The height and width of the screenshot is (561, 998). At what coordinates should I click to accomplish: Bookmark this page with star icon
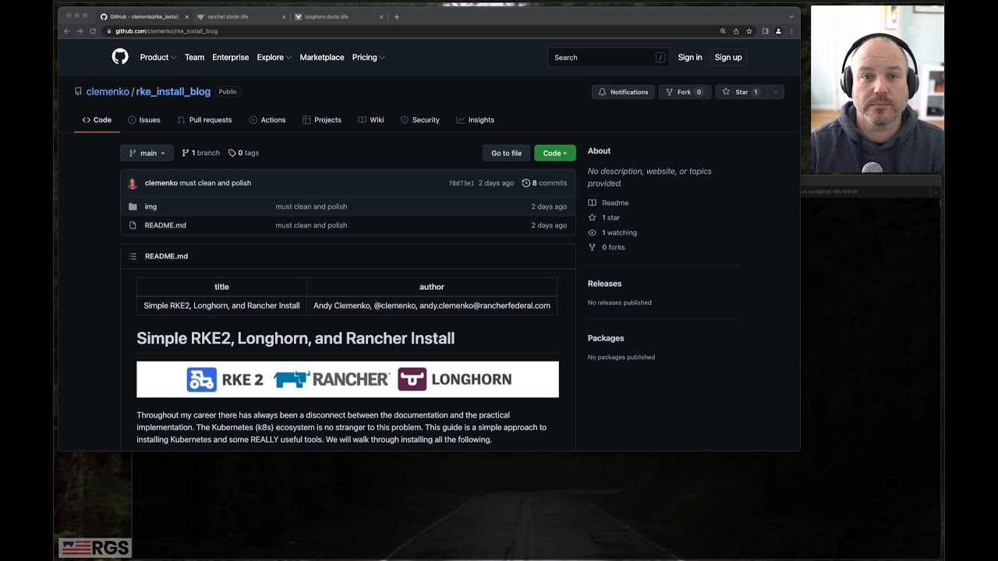click(x=749, y=31)
